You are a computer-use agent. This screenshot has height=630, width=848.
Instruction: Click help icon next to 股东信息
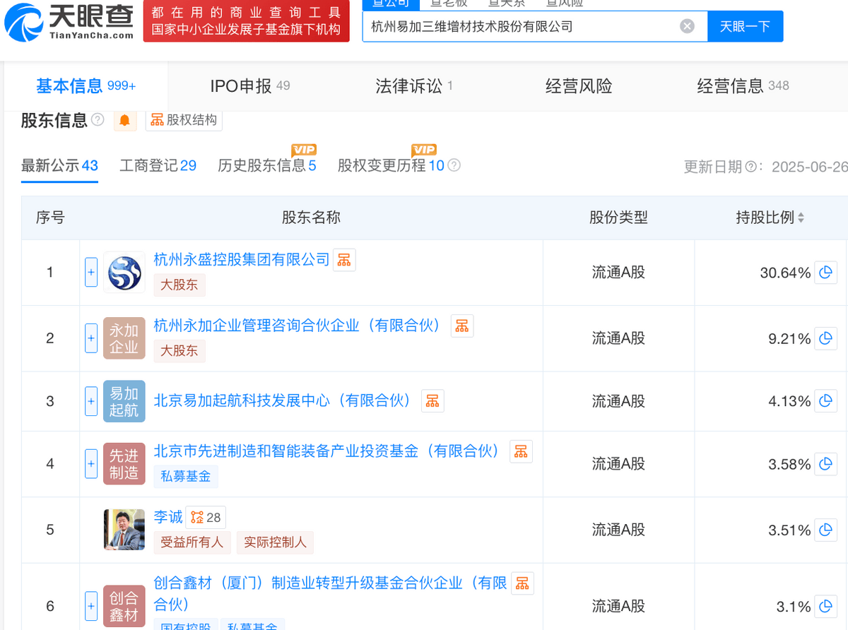(98, 120)
